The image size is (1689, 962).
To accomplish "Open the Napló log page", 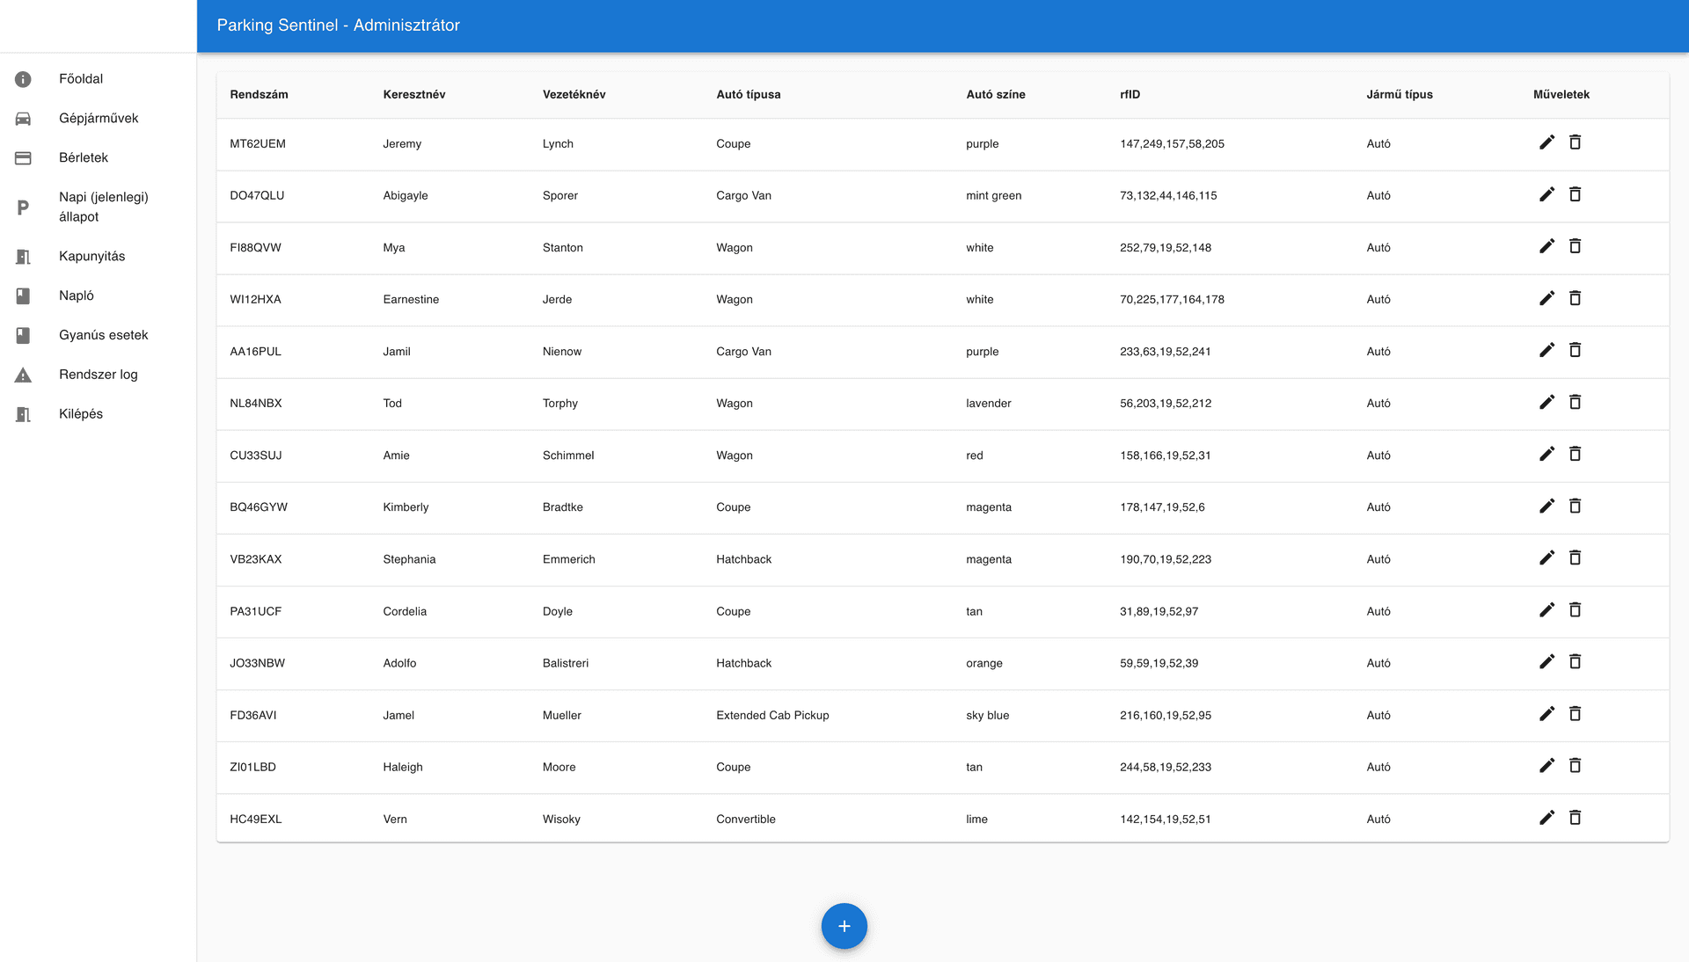I will [x=98, y=296].
